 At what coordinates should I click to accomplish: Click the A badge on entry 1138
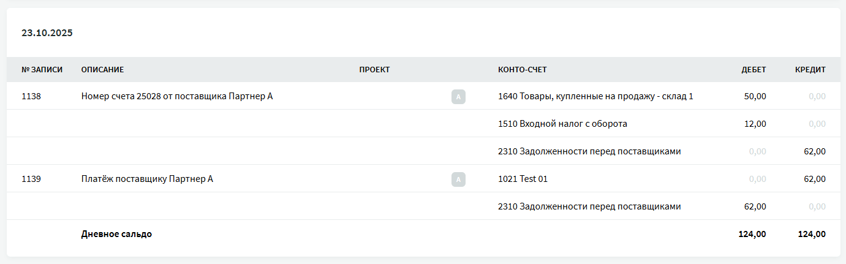click(x=458, y=96)
